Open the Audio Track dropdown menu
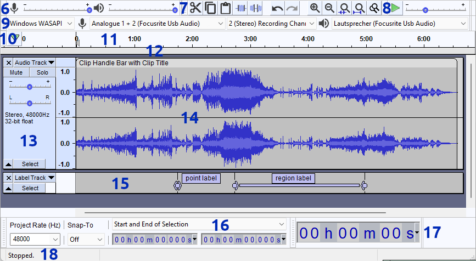This screenshot has height=261, width=476. (x=34, y=63)
